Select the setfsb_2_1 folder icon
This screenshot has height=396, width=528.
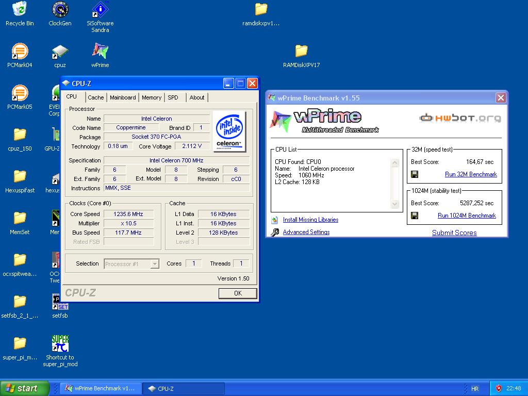point(20,306)
